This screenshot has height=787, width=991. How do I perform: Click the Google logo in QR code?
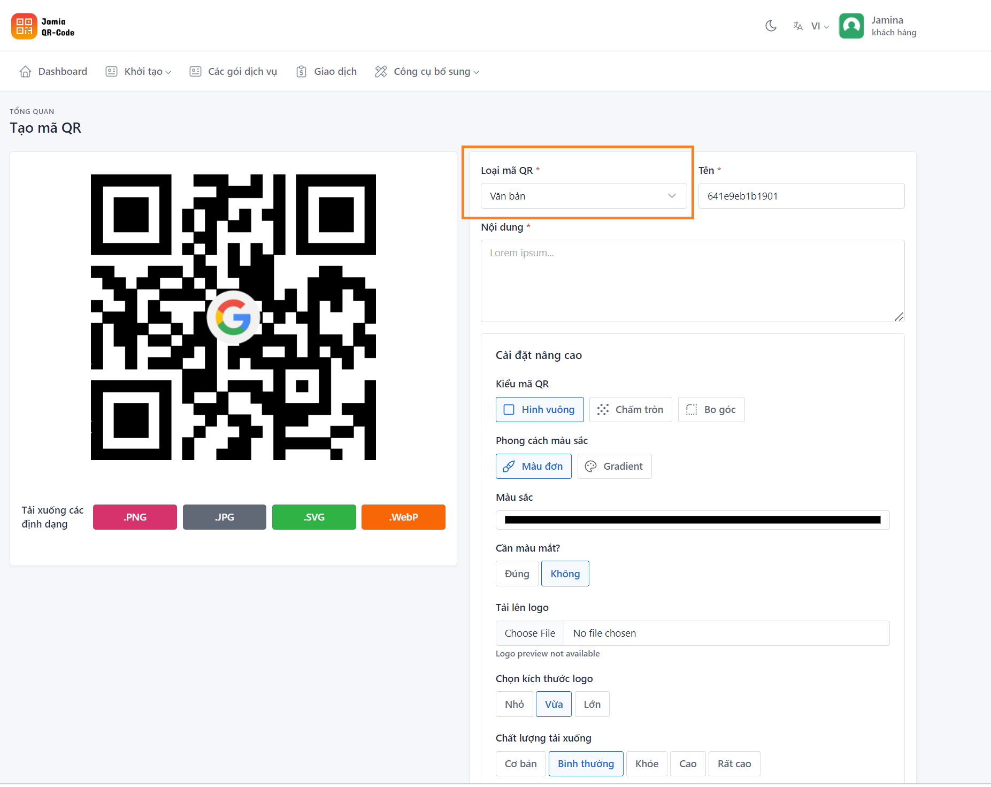coord(233,317)
